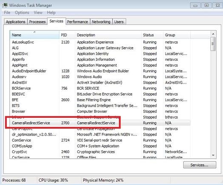The image size is (223, 185).
Task: Click the Cryptographic Services description
Action: (96, 152)
